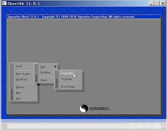167x131 pixels.
Task: Expand the Disk submenu arrow
Action: tap(55, 67)
